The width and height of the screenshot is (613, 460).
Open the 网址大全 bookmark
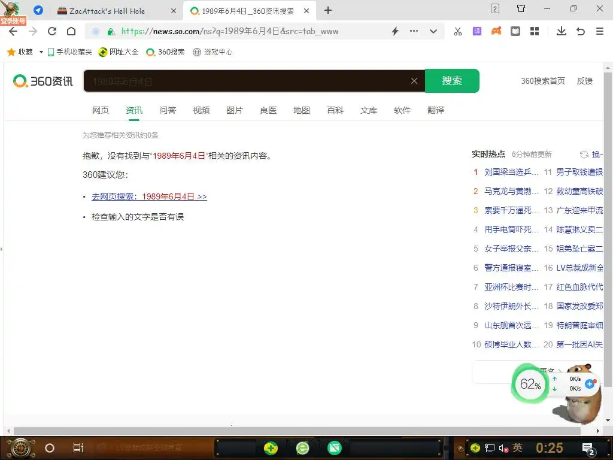tap(119, 52)
